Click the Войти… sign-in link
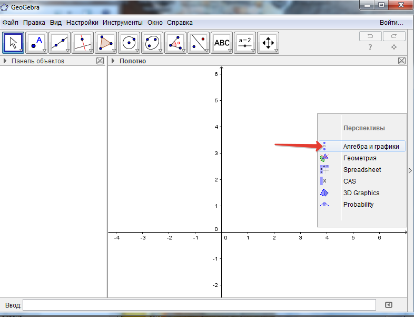 coord(391,23)
